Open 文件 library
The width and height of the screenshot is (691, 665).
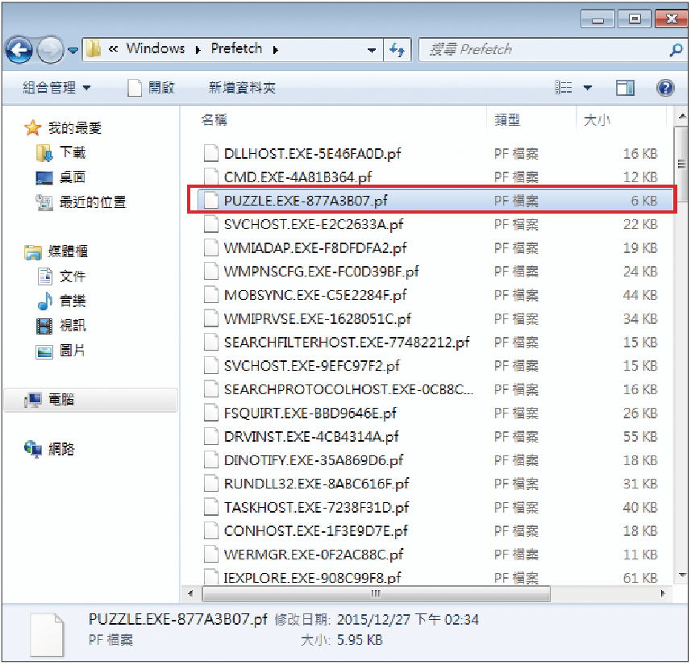click(x=73, y=276)
